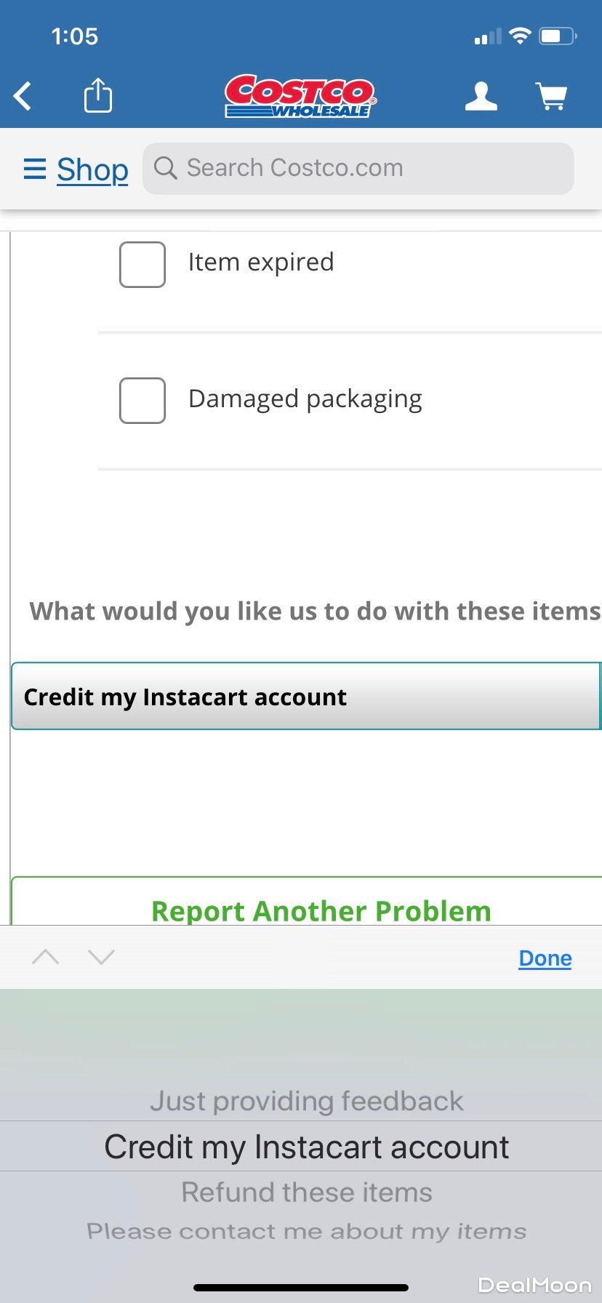Pick Please contact me about my items

coord(306,1231)
